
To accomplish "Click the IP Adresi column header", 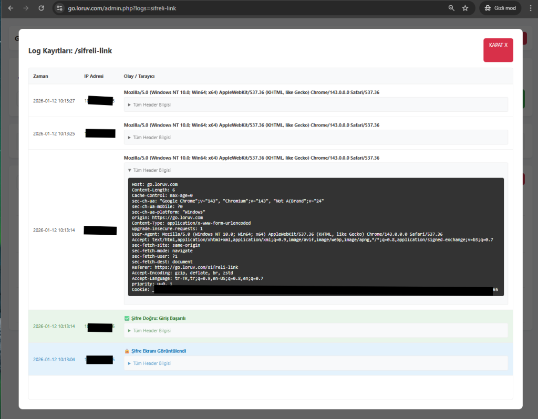I will click(94, 76).
